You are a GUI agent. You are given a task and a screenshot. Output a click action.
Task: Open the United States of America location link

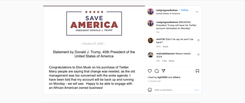point(168,14)
